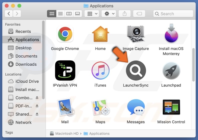
Task: Select the Mail app icon
Action: pyautogui.click(x=66, y=107)
